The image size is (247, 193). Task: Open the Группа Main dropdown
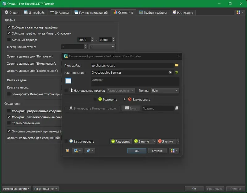pos(165,91)
